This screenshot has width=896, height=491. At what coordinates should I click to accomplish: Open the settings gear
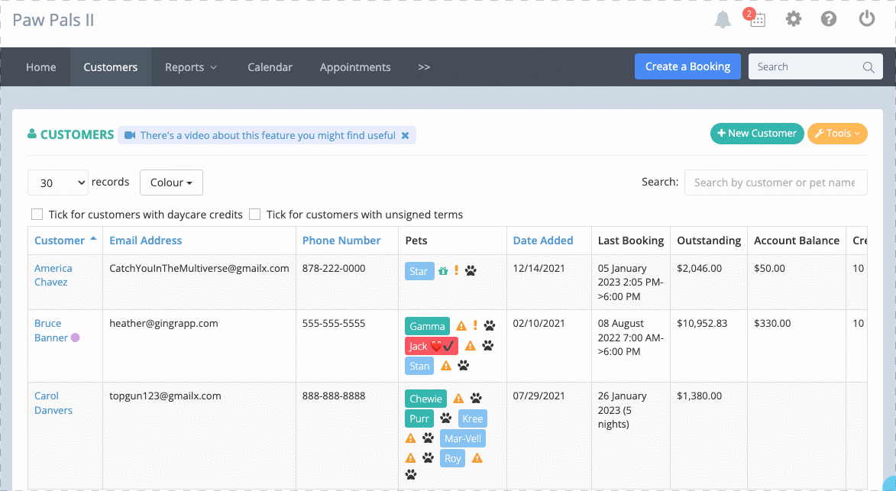tap(793, 19)
